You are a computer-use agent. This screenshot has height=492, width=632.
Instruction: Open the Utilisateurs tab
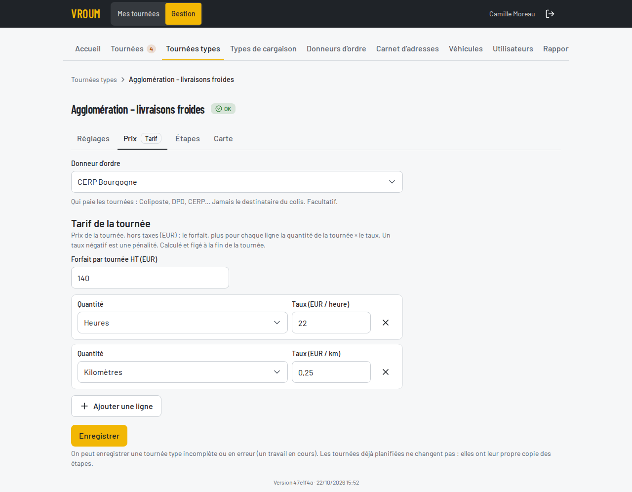coord(513,49)
